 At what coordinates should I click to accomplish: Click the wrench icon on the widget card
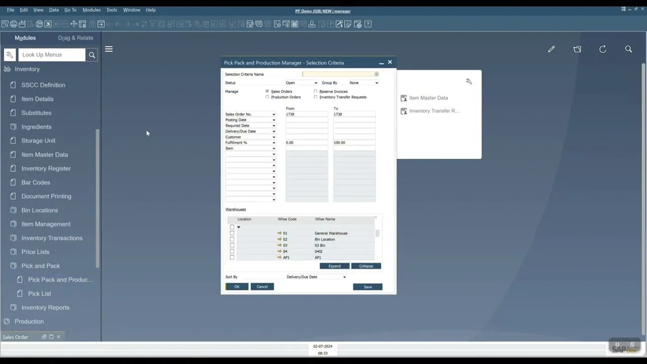469,81
